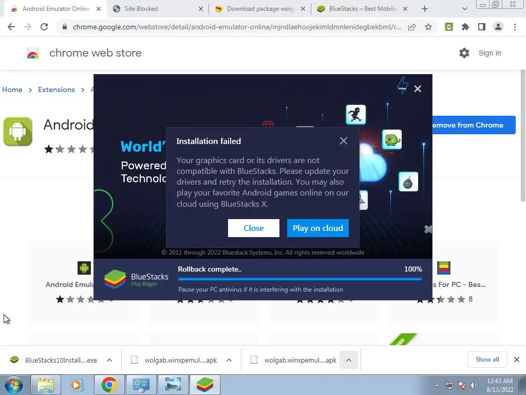
Task: Click the lightning bolt icon in BlueStacks installer
Action: 403,85
